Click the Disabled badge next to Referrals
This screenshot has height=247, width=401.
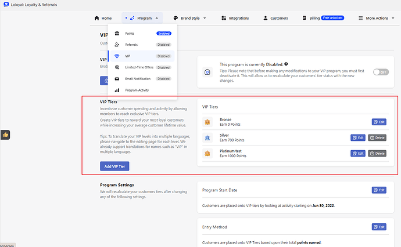click(x=164, y=45)
